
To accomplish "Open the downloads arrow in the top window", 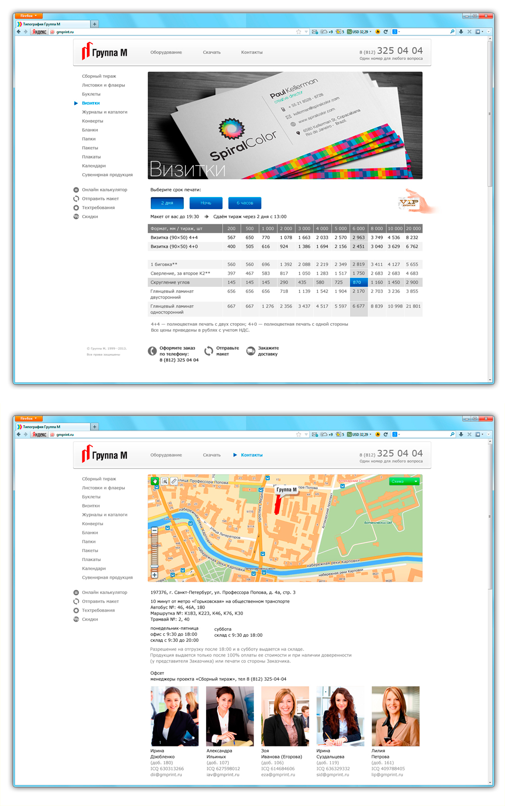I will tap(461, 32).
